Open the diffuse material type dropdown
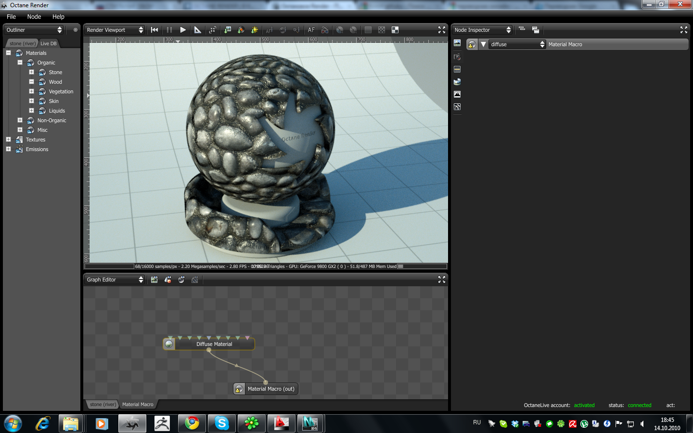693x433 pixels. [x=517, y=44]
